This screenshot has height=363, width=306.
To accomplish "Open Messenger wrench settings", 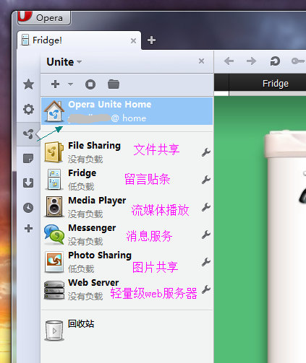I will tap(206, 235).
